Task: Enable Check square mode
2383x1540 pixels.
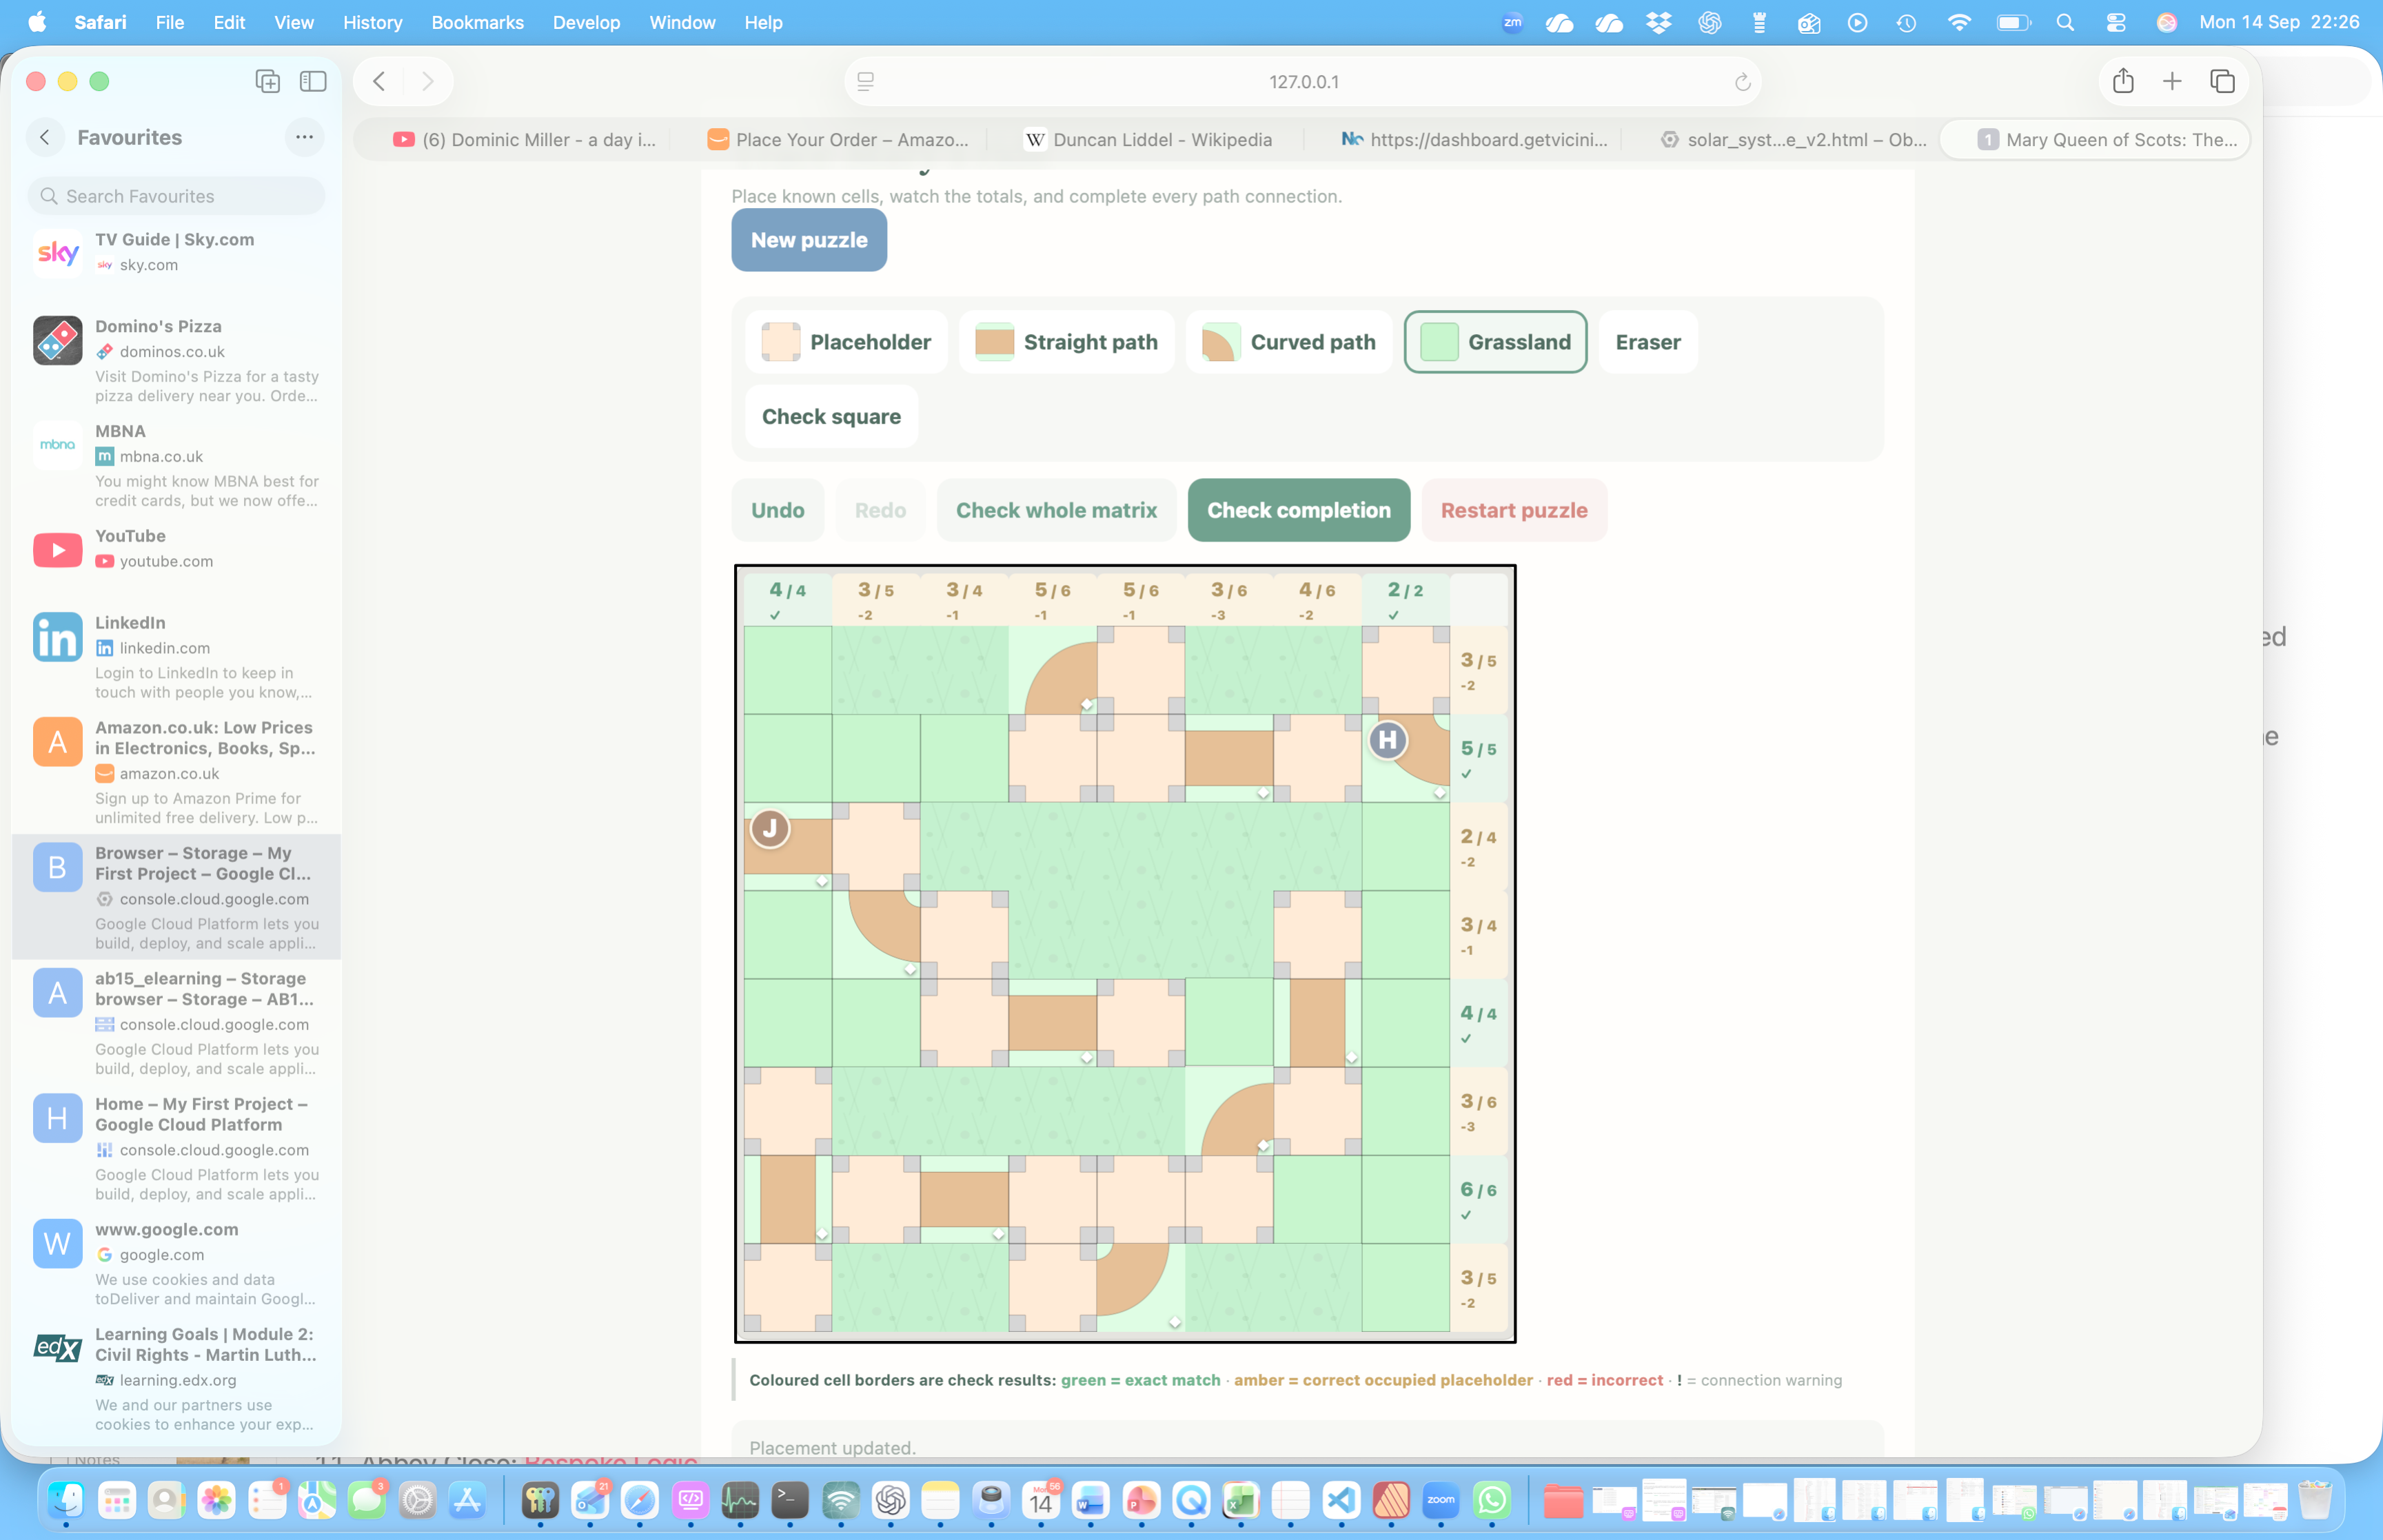Action: point(831,416)
